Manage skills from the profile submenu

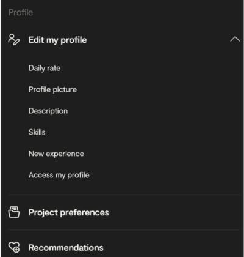click(x=37, y=132)
